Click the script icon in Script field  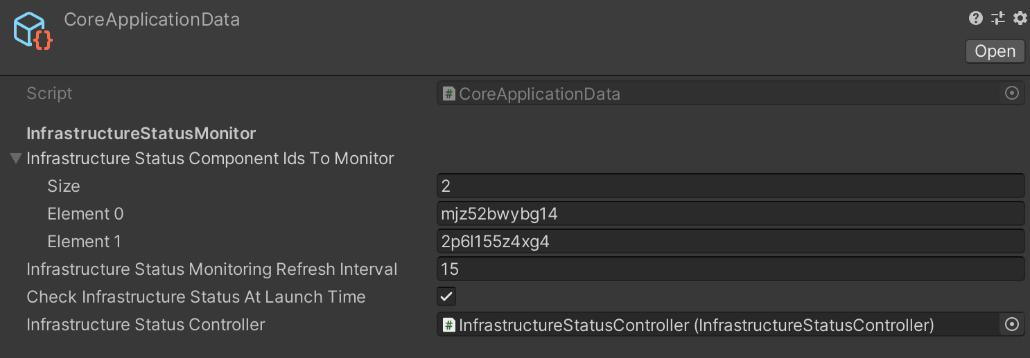449,93
